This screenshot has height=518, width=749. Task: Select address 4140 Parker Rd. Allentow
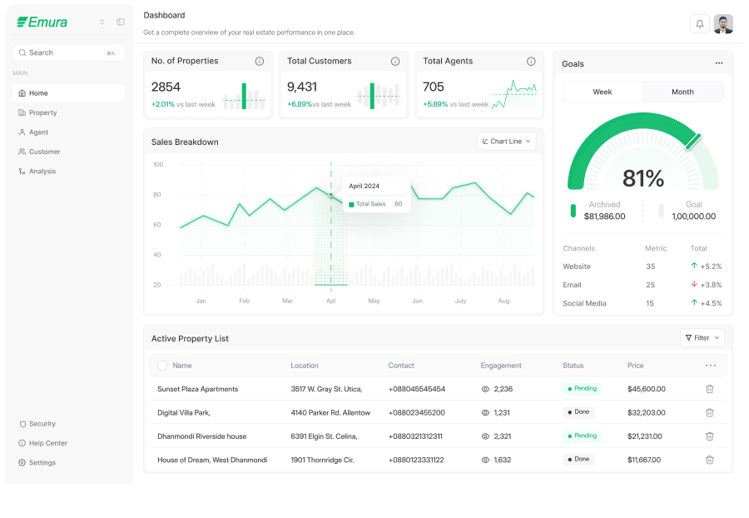coord(330,413)
